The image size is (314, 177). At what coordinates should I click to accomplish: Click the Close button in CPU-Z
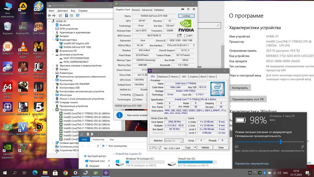(221, 147)
